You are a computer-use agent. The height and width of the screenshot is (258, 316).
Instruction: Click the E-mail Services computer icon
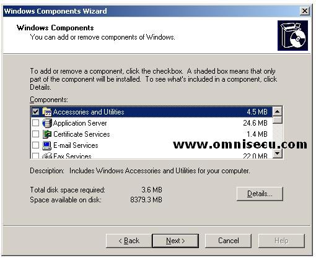[46, 145]
